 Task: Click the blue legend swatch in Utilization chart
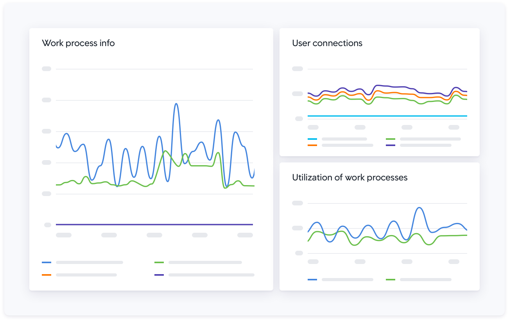tap(312, 280)
